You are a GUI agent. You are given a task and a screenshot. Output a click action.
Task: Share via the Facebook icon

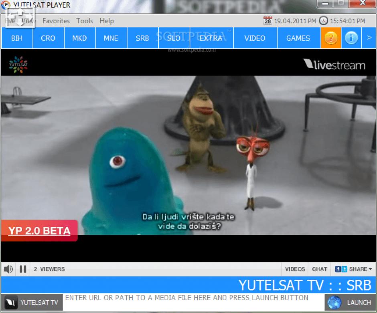[338, 269]
